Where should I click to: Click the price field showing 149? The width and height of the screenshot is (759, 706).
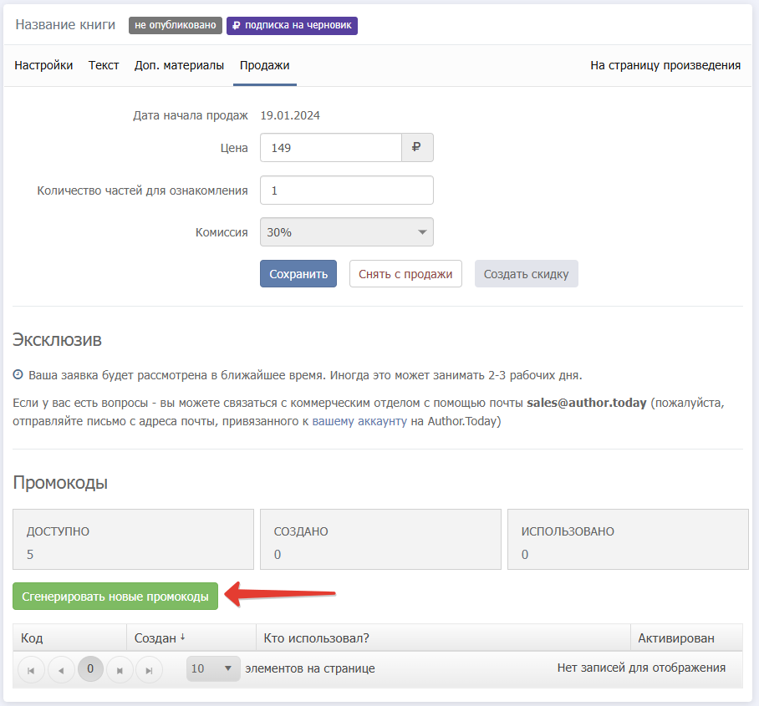[331, 148]
